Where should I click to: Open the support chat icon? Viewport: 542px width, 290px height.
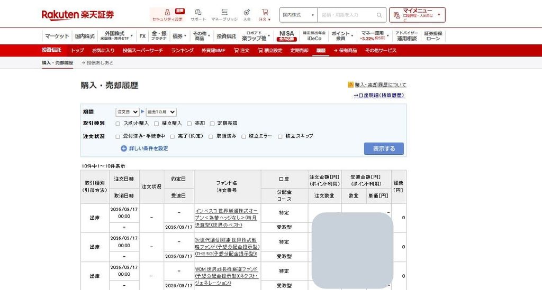coord(198,13)
